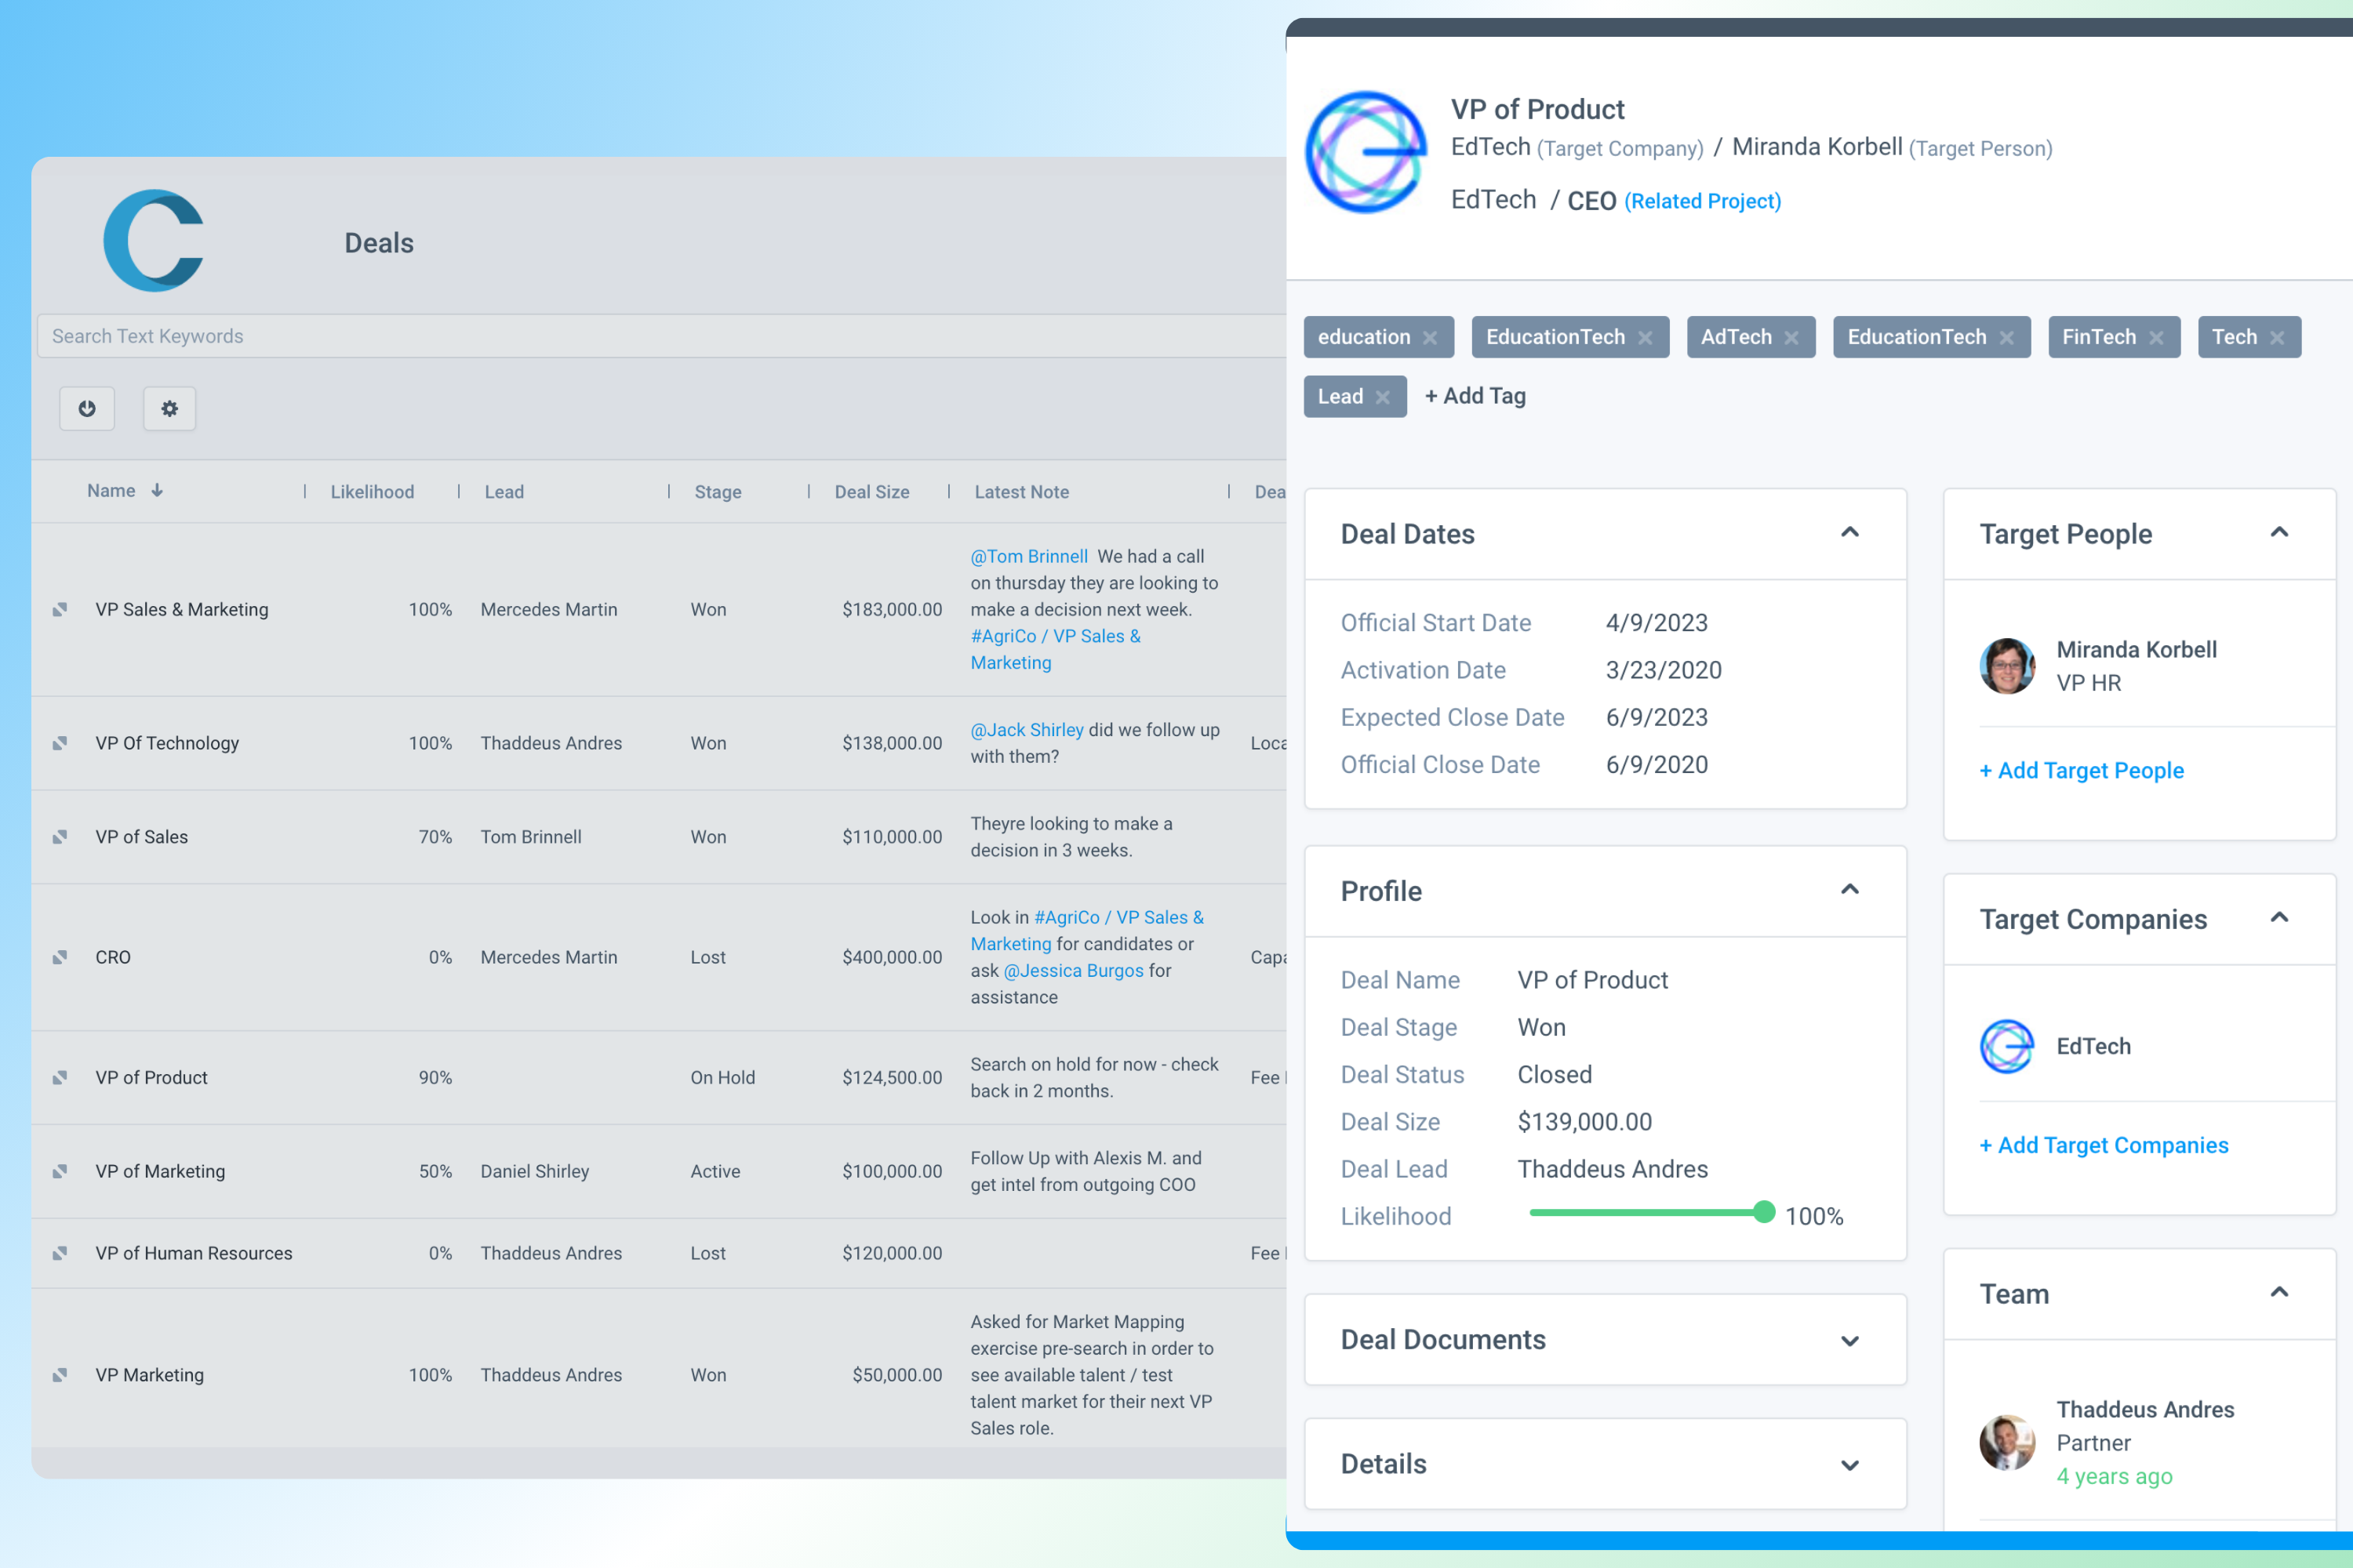Click the Deal Status value Closed

click(1555, 1074)
